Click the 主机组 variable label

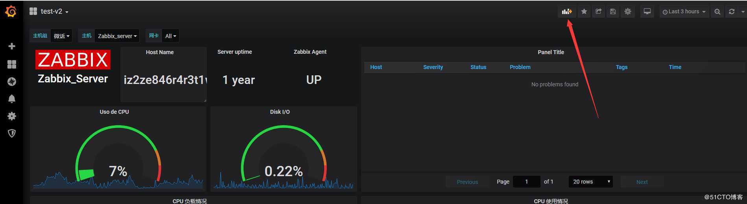pyautogui.click(x=40, y=36)
